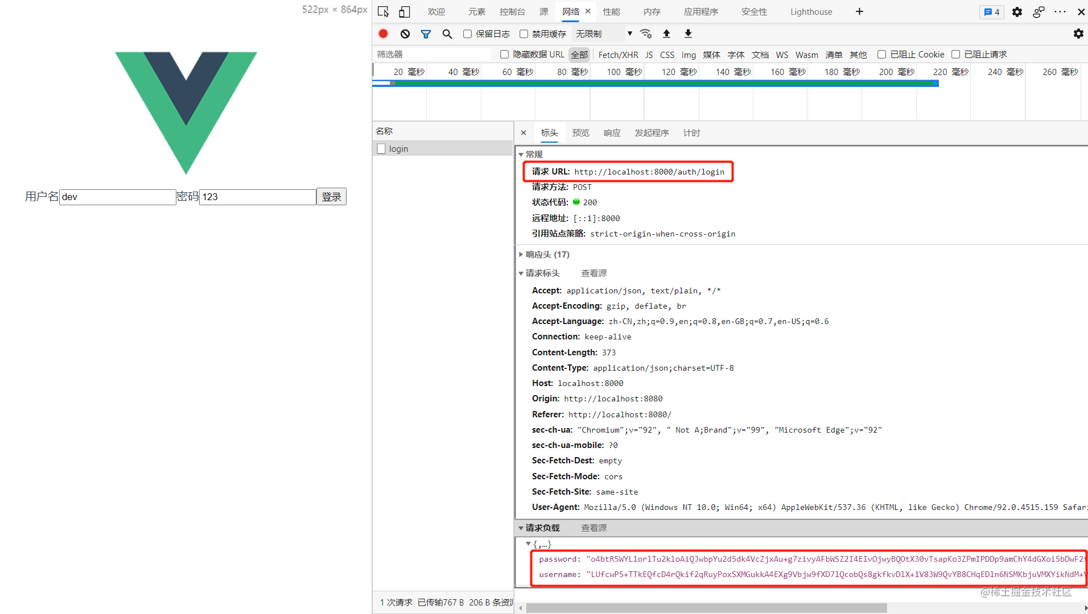Enable the 保留日志 checkbox
Screen dimensions: 1088x614
coord(467,34)
